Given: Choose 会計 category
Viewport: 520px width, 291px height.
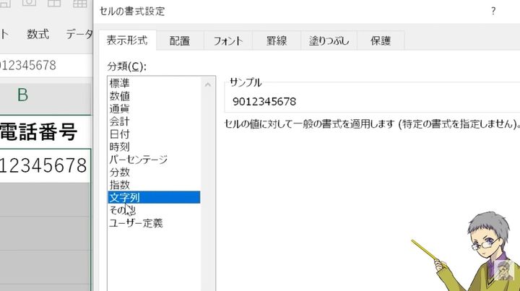Looking at the screenshot, I should coord(155,121).
